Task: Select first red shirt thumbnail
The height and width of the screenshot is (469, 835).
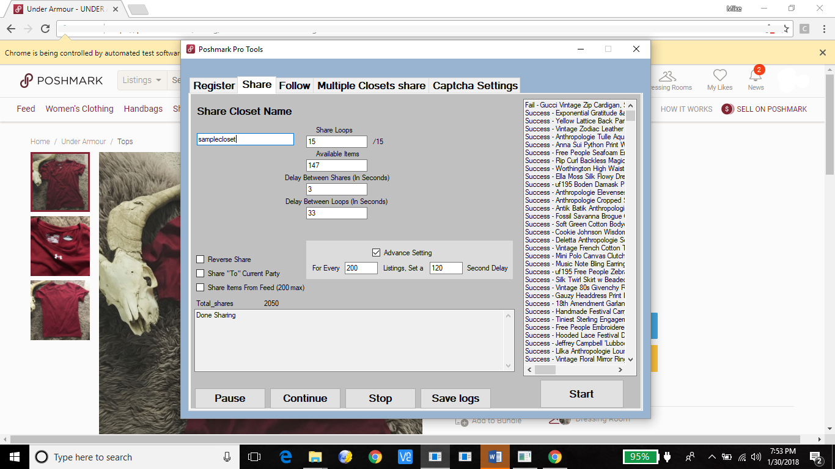Action: (x=60, y=182)
